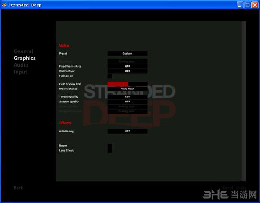Change the Antialiasing OFF option
The width and height of the screenshot is (260, 203).
127,131
